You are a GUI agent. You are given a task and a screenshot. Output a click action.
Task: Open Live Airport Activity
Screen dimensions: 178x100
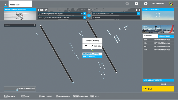(158, 80)
